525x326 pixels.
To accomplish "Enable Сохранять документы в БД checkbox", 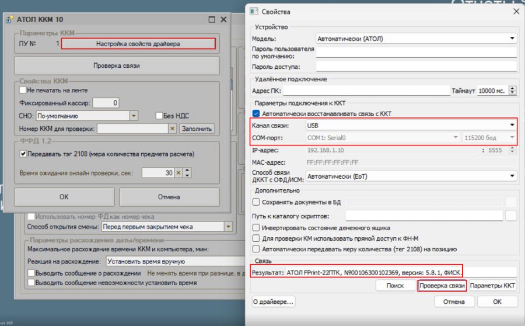I will [256, 202].
